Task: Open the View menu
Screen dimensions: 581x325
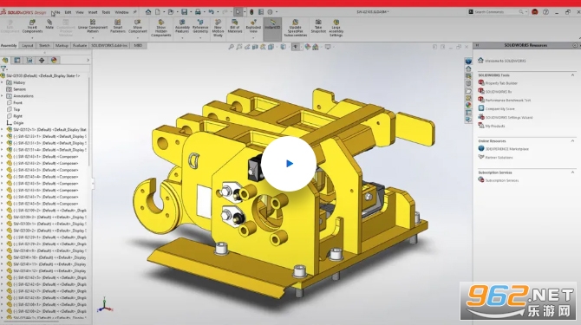Action: [x=80, y=12]
